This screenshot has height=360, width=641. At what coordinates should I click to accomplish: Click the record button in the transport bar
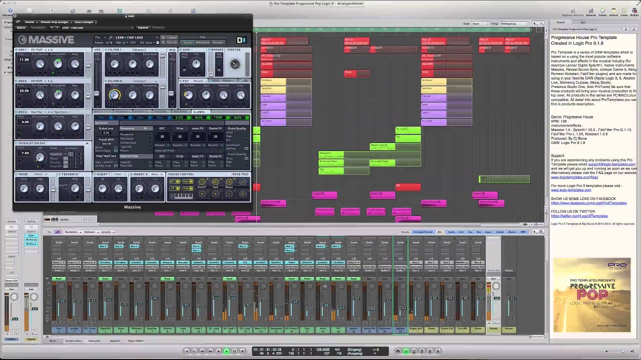click(242, 351)
